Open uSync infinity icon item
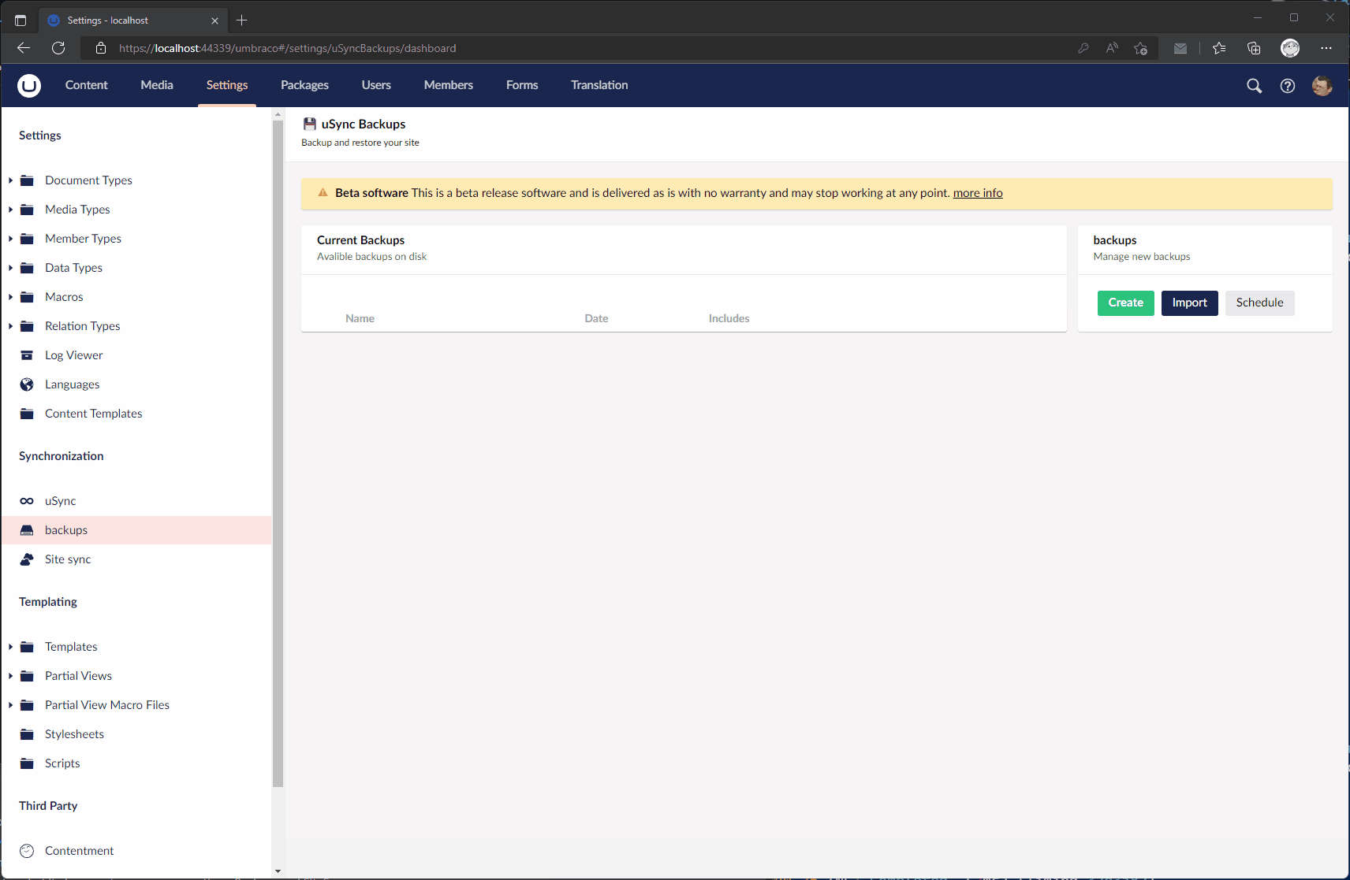The width and height of the screenshot is (1350, 880). point(27,501)
